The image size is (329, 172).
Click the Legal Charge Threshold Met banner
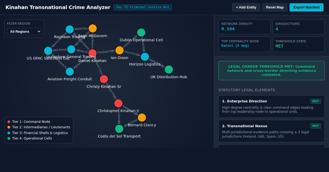[x=271, y=70]
